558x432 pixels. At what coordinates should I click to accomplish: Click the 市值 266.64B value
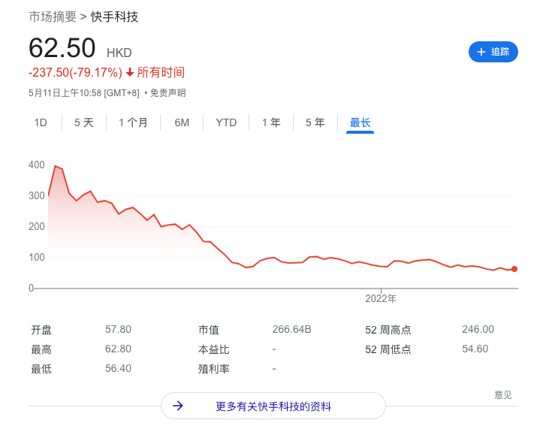[291, 329]
